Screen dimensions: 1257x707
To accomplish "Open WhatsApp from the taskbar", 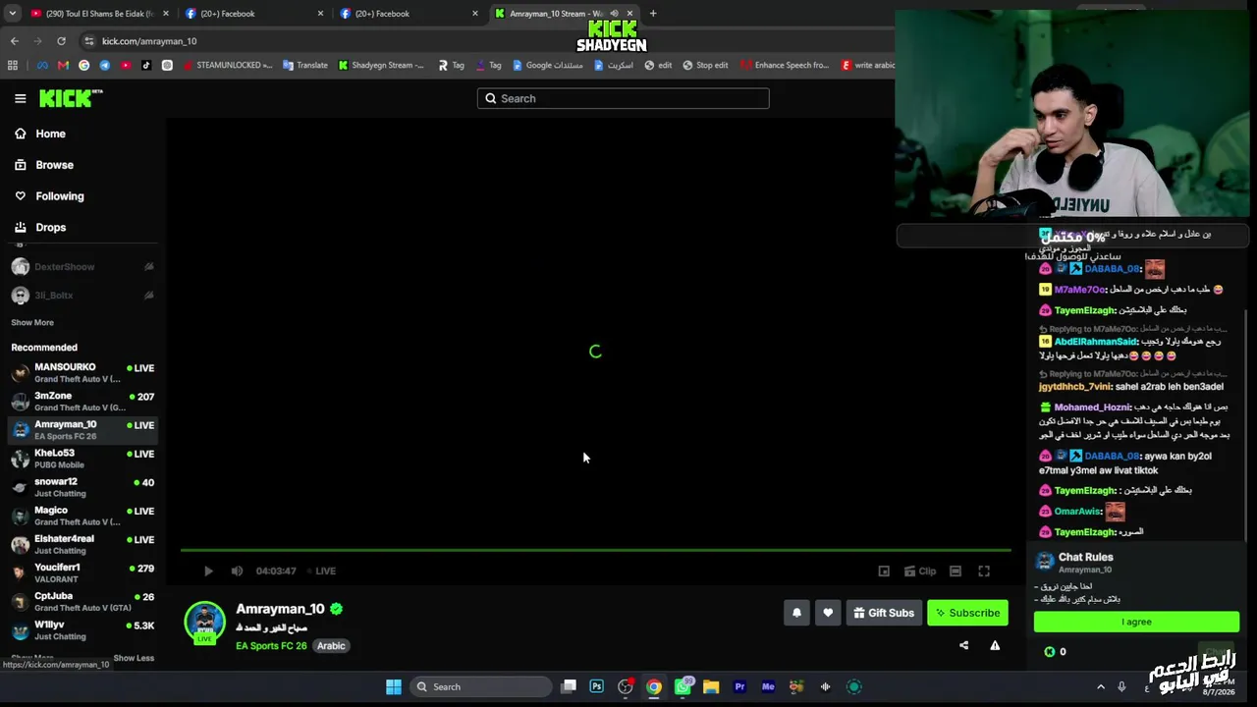I will 683,687.
